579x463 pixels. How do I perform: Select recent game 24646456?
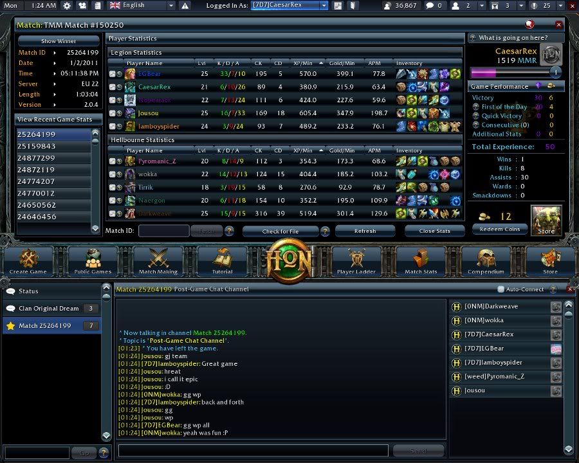point(53,217)
